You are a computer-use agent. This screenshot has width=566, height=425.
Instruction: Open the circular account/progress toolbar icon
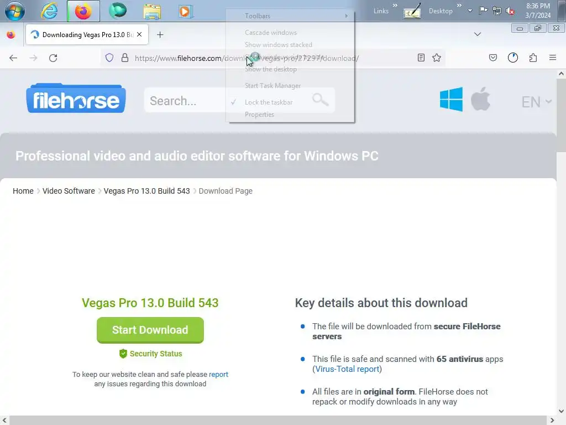(x=513, y=58)
